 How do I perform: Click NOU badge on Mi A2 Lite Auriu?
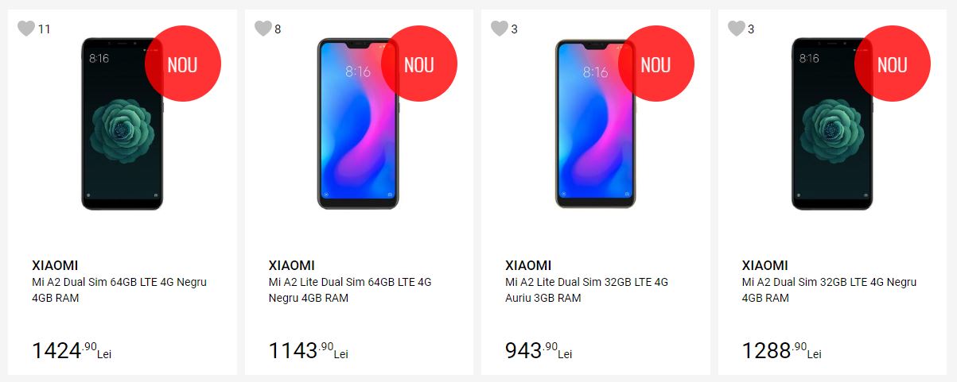pos(656,64)
